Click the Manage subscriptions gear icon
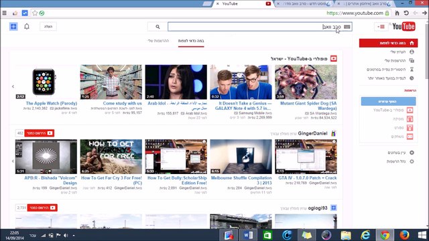Image resolution: width=429 pixels, height=241 pixels. click(412, 161)
